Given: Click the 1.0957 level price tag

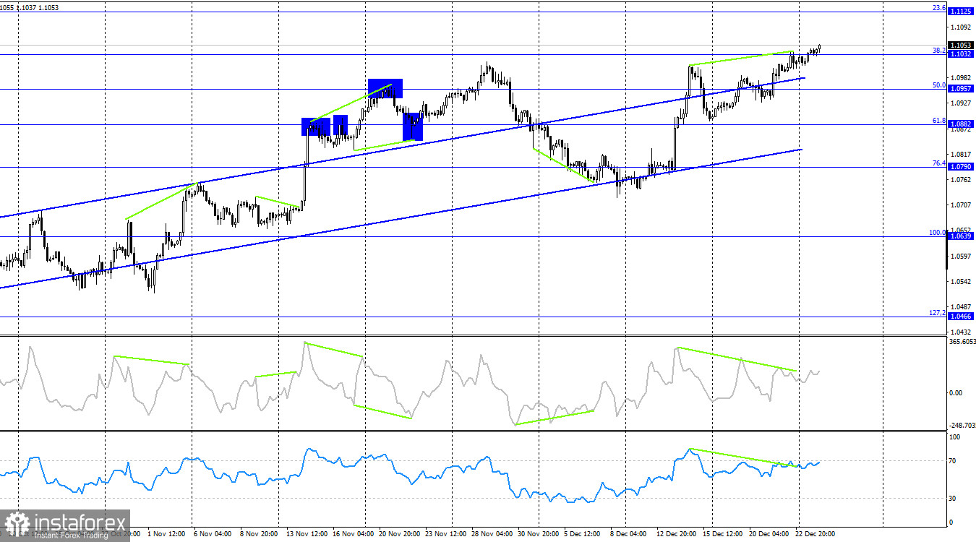Looking at the screenshot, I should 961,88.
